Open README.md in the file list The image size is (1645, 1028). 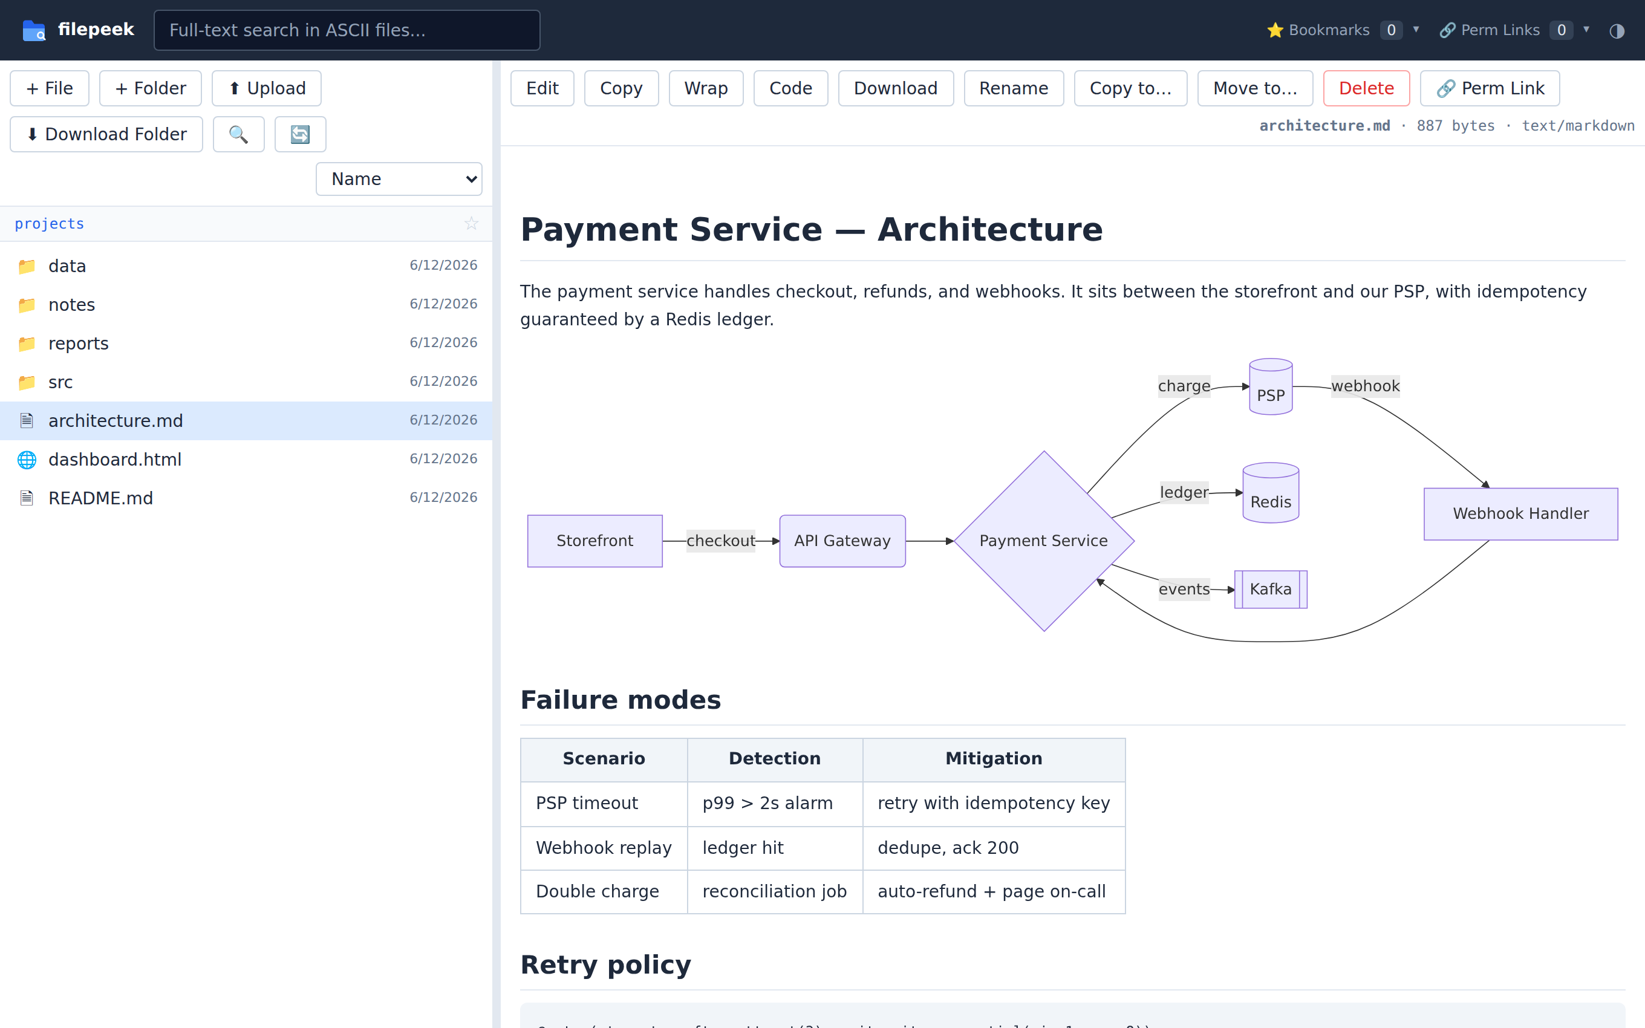tap(246, 498)
